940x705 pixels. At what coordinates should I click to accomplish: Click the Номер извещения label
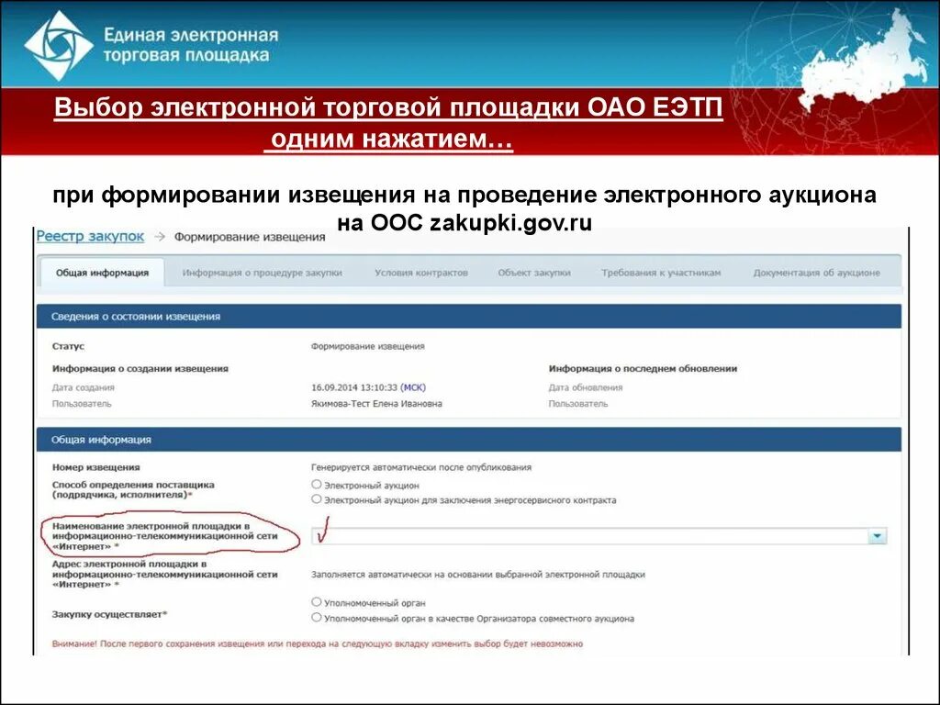(95, 467)
